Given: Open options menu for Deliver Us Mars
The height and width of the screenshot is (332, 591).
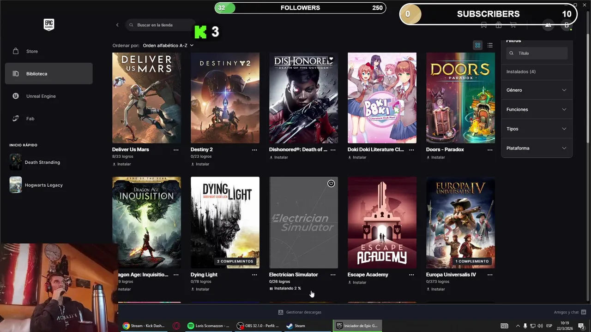Looking at the screenshot, I should (176, 150).
